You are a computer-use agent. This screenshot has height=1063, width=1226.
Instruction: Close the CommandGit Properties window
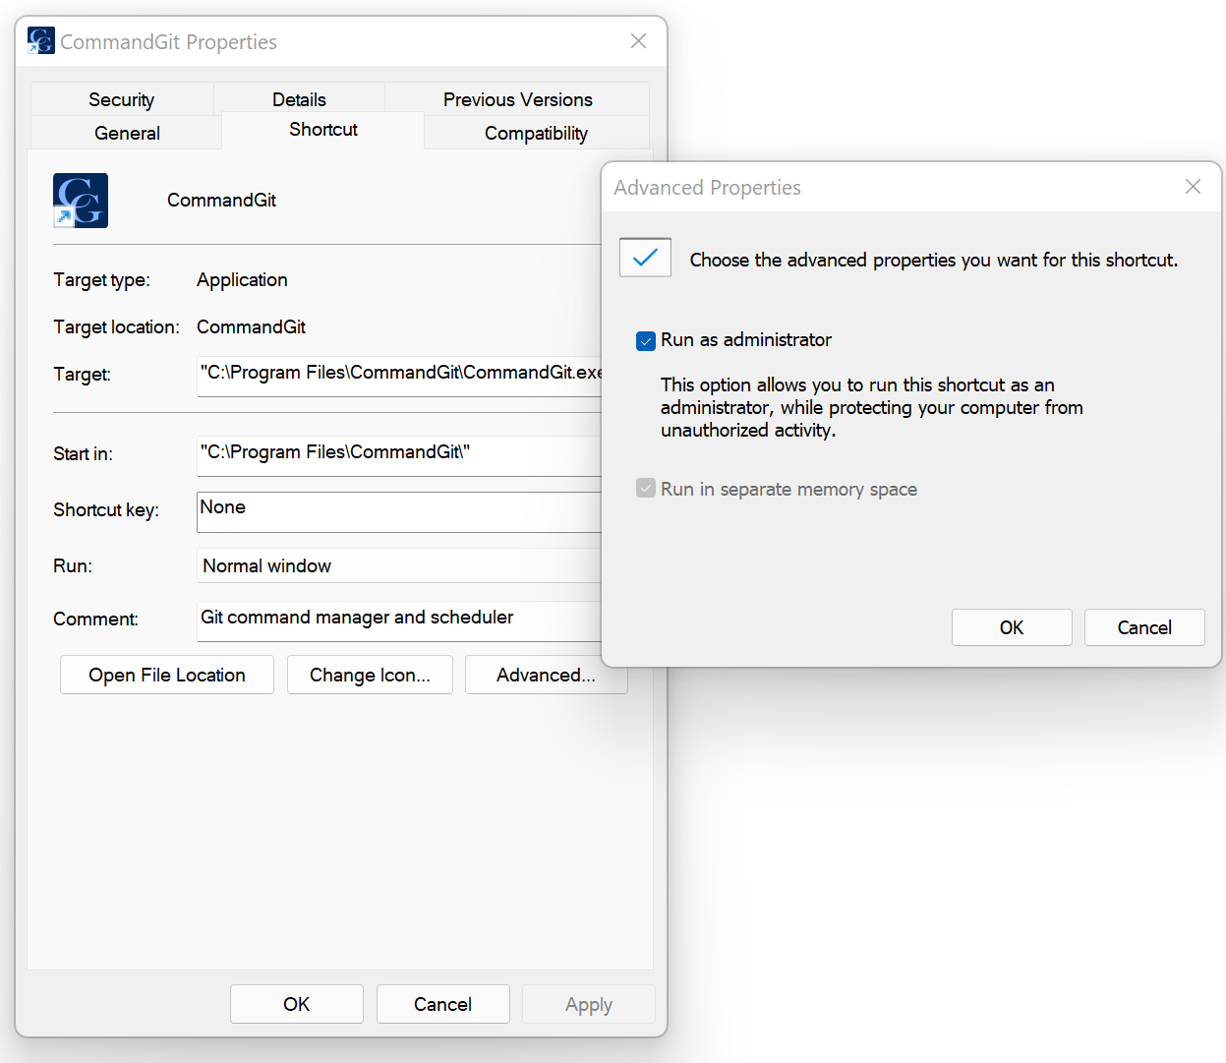click(x=638, y=41)
